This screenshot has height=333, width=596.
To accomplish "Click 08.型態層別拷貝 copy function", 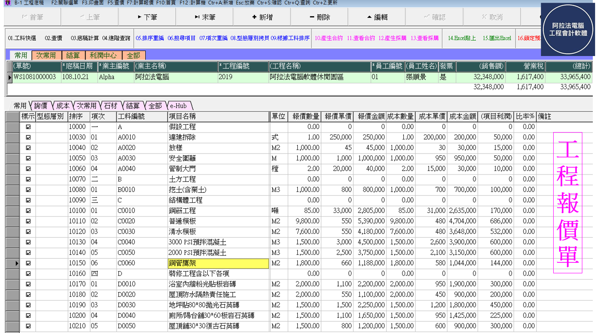I will pyautogui.click(x=250, y=38).
